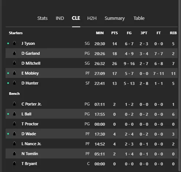Open T Proctor player name
Viewport: 181px width, 172px height.
[30, 124]
